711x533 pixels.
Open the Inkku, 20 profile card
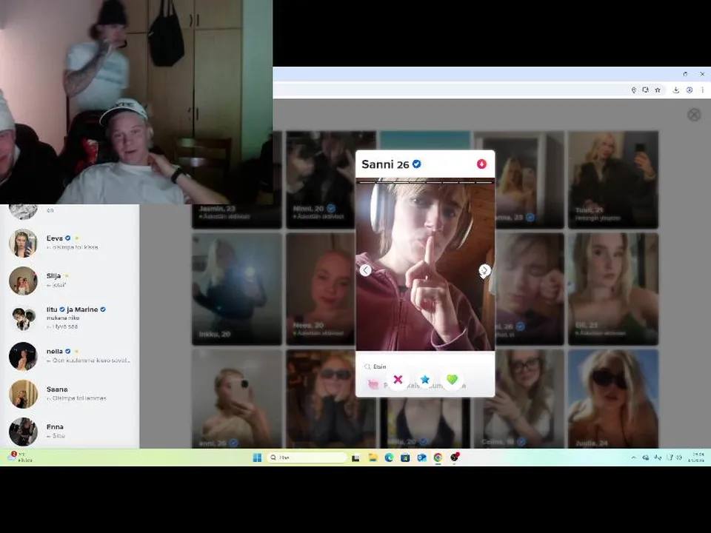(x=237, y=289)
